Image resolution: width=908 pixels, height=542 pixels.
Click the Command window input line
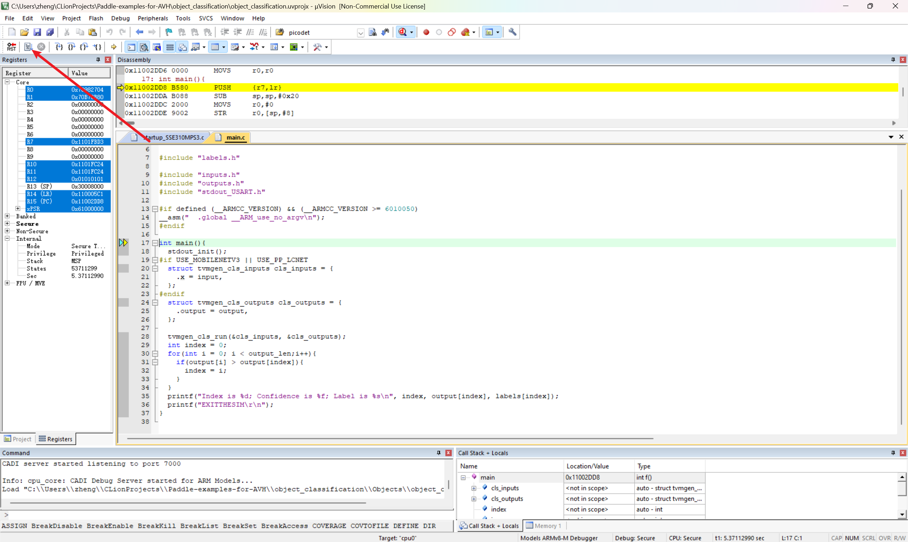(x=219, y=515)
